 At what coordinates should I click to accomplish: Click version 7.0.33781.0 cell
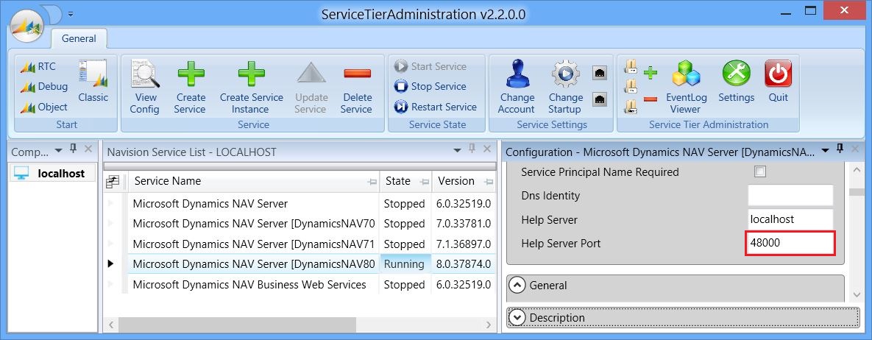464,224
